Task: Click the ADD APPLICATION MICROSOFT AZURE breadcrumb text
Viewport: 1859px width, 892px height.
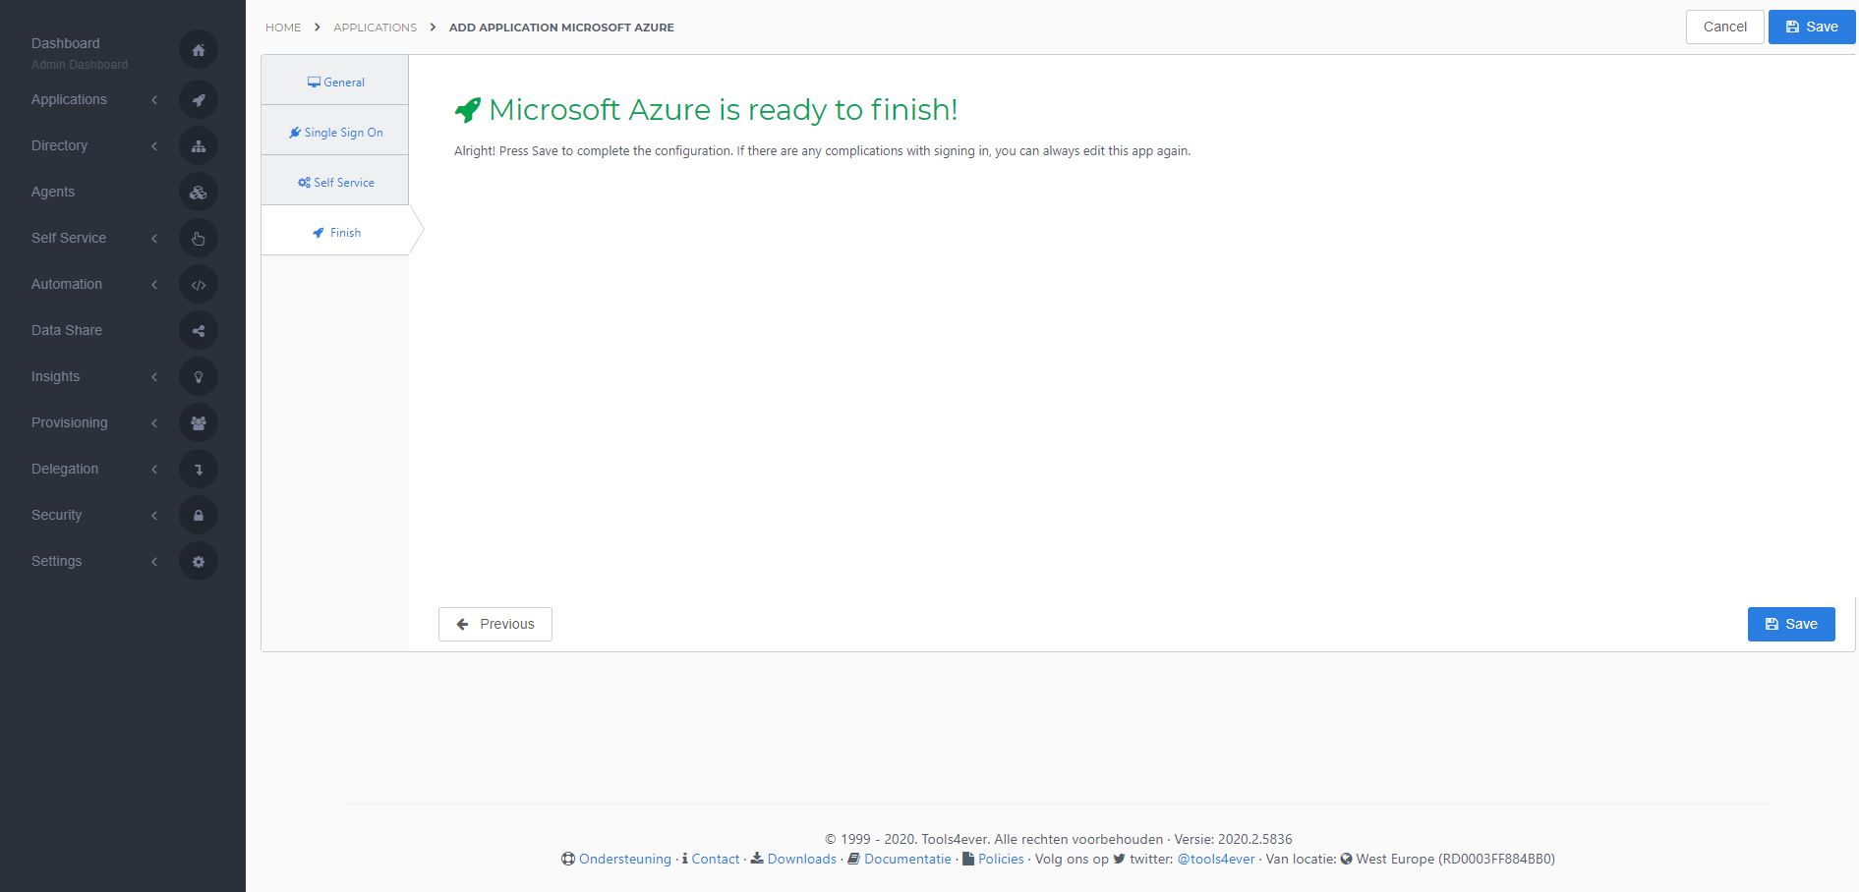Action: 561,28
